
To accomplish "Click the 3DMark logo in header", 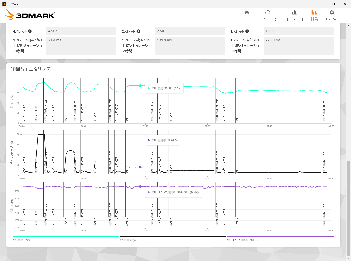I will pyautogui.click(x=30, y=15).
